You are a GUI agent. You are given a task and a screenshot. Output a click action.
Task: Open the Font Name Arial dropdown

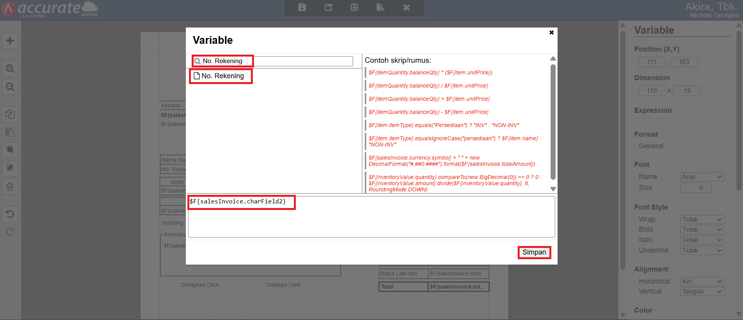coord(702,177)
